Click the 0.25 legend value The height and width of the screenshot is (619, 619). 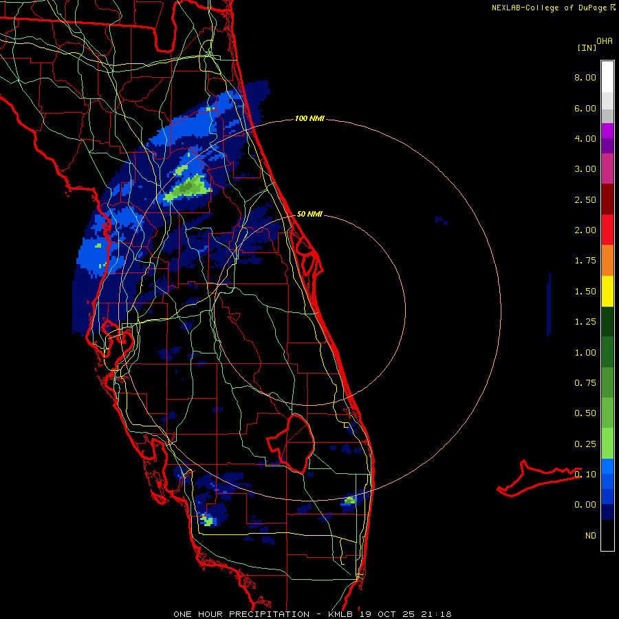(585, 444)
